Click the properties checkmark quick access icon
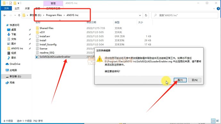The height and width of the screenshot is (124, 221). [11, 3]
